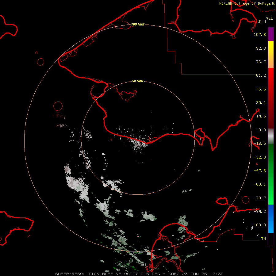Click the 107.8 velocity scale value
This screenshot has height=276, width=276.
[260, 34]
